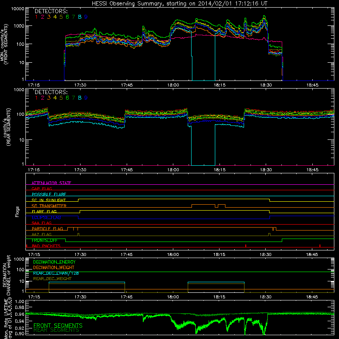Viewport: 339px width, 339px height.
Task: Click the AAZ FLAG label
Action: (x=42, y=234)
